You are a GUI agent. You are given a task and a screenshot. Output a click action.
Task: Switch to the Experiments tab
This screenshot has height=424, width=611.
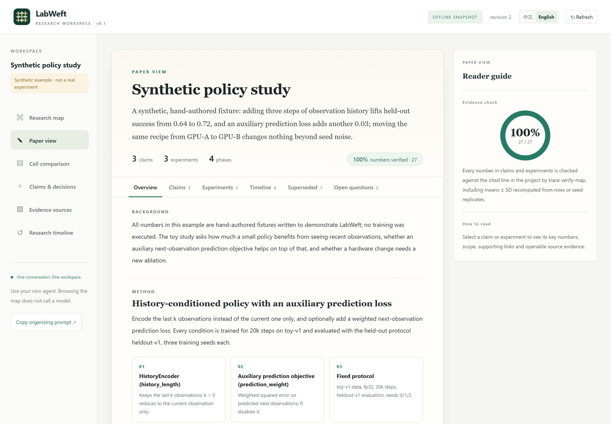coord(220,187)
